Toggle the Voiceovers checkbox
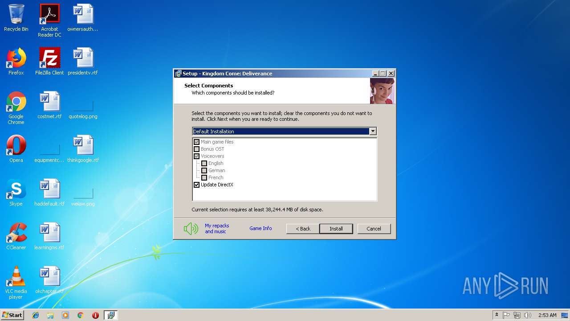This screenshot has height=321, width=570. click(196, 156)
